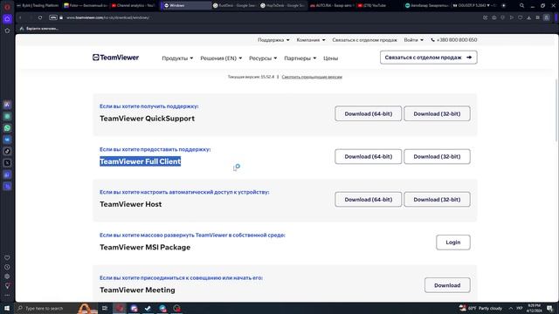This screenshot has width=559, height=314.
Task: Open the sidebar history clock icon
Action: [7, 267]
